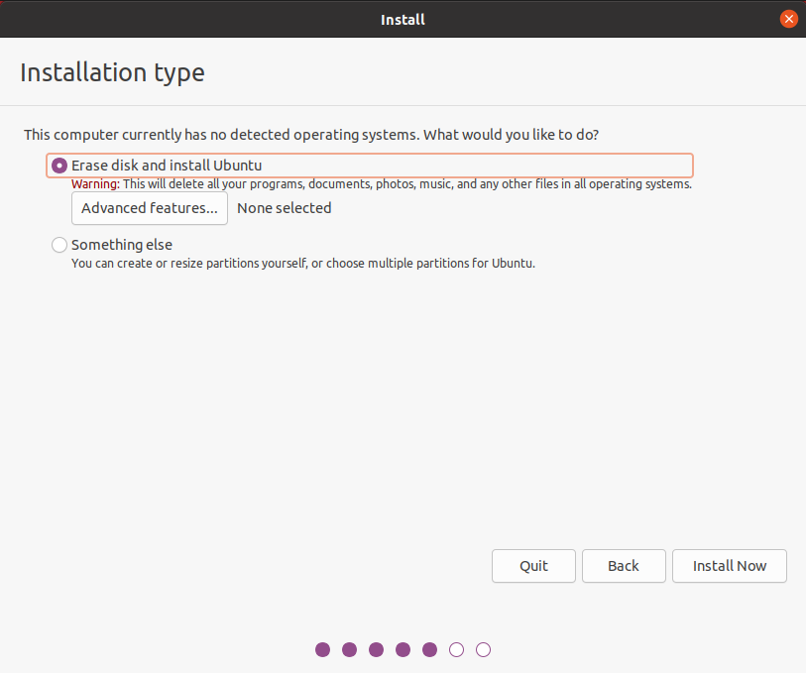Click the fifth filled progress dot

[429, 650]
